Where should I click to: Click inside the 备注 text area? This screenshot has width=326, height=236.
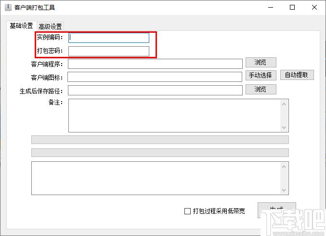pyautogui.click(x=178, y=116)
